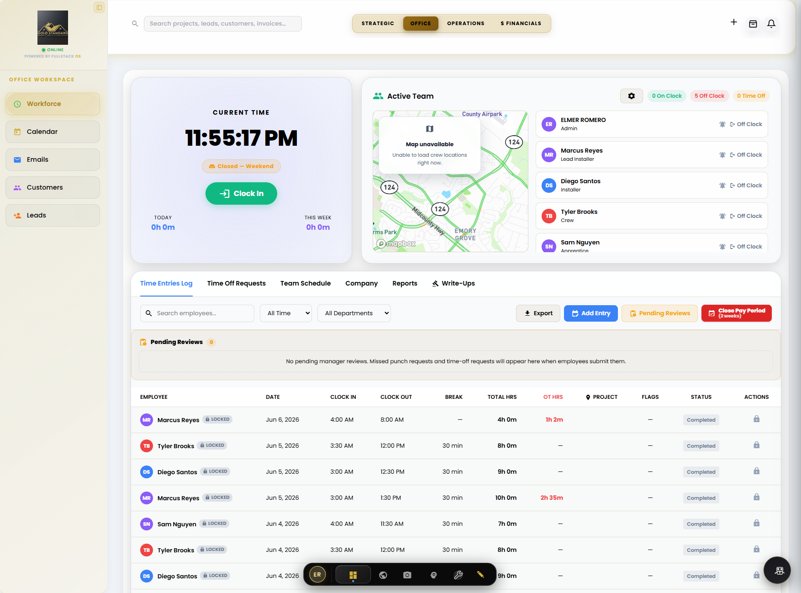Filter by the 0 Time Off badge
Viewport: 801px width, 593px height.
(x=751, y=96)
